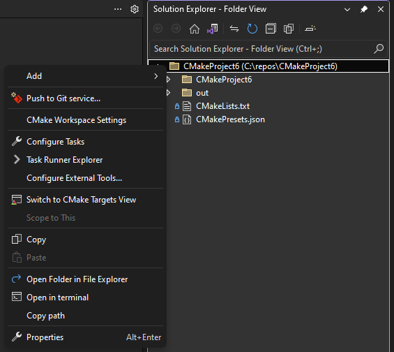Viewport: 394px width, 352px height.
Task: Choose Push to Git service
Action: click(x=86, y=98)
